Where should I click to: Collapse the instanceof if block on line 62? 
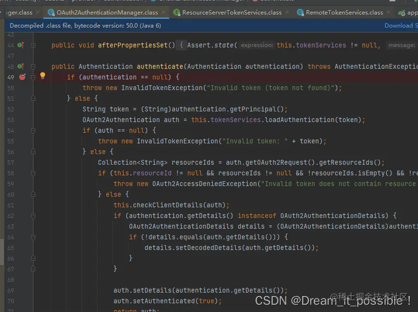coord(33,216)
